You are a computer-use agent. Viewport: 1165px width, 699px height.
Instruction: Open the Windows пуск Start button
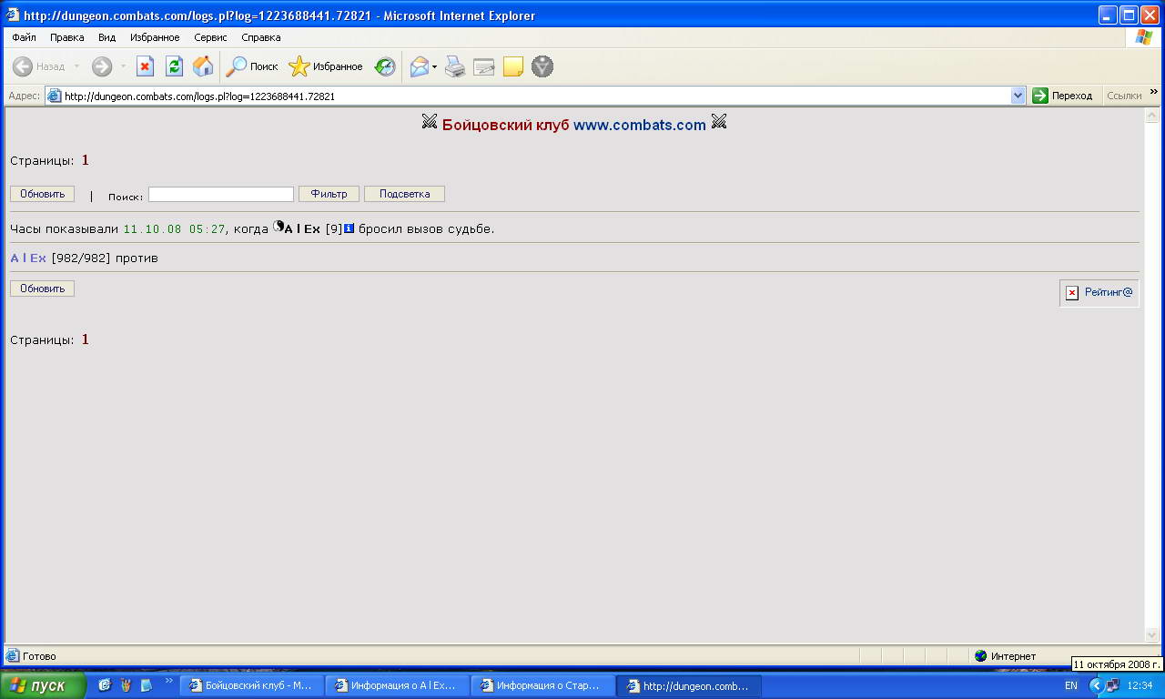(43, 685)
